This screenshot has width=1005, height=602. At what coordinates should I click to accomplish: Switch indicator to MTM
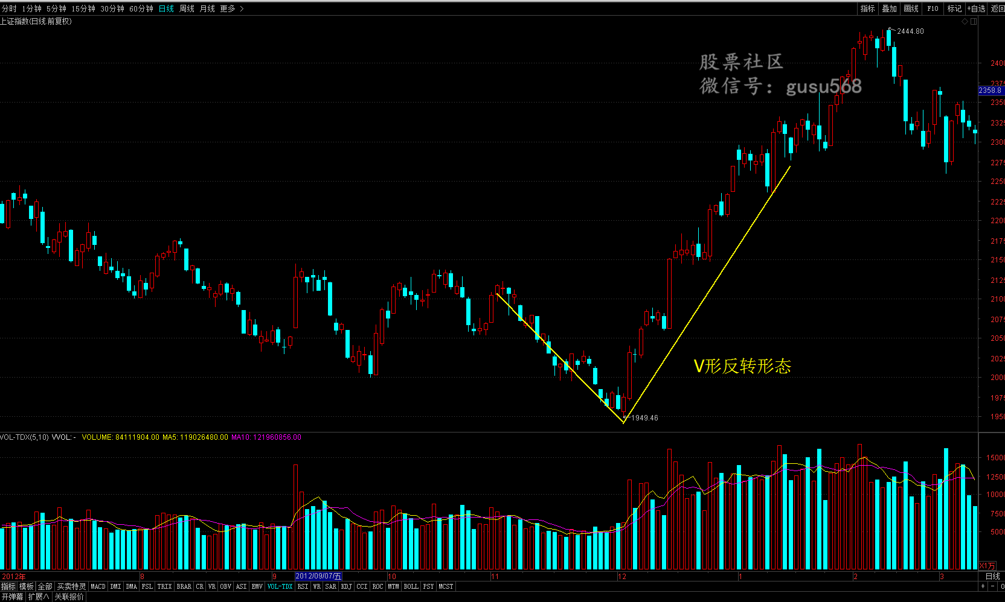394,586
